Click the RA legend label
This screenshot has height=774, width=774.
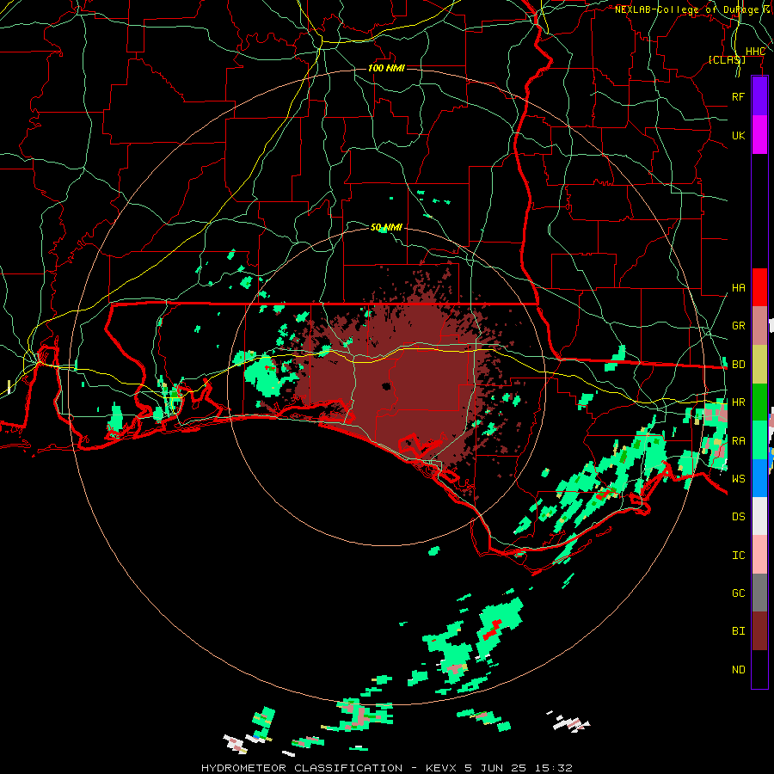(x=738, y=441)
